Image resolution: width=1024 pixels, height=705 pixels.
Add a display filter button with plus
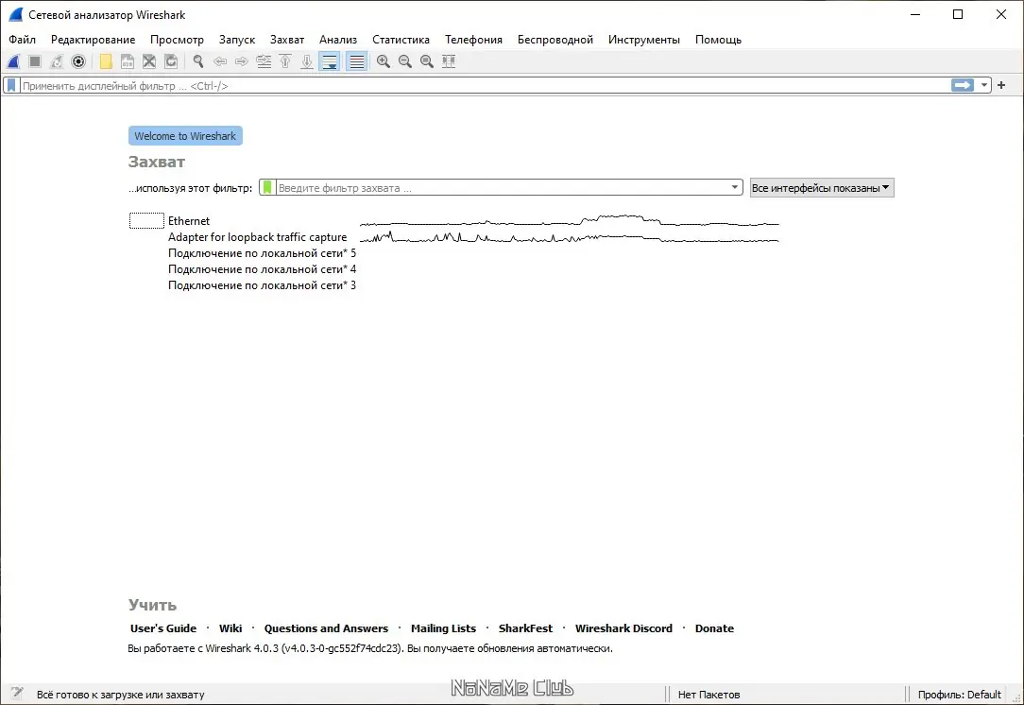pyautogui.click(x=1001, y=85)
